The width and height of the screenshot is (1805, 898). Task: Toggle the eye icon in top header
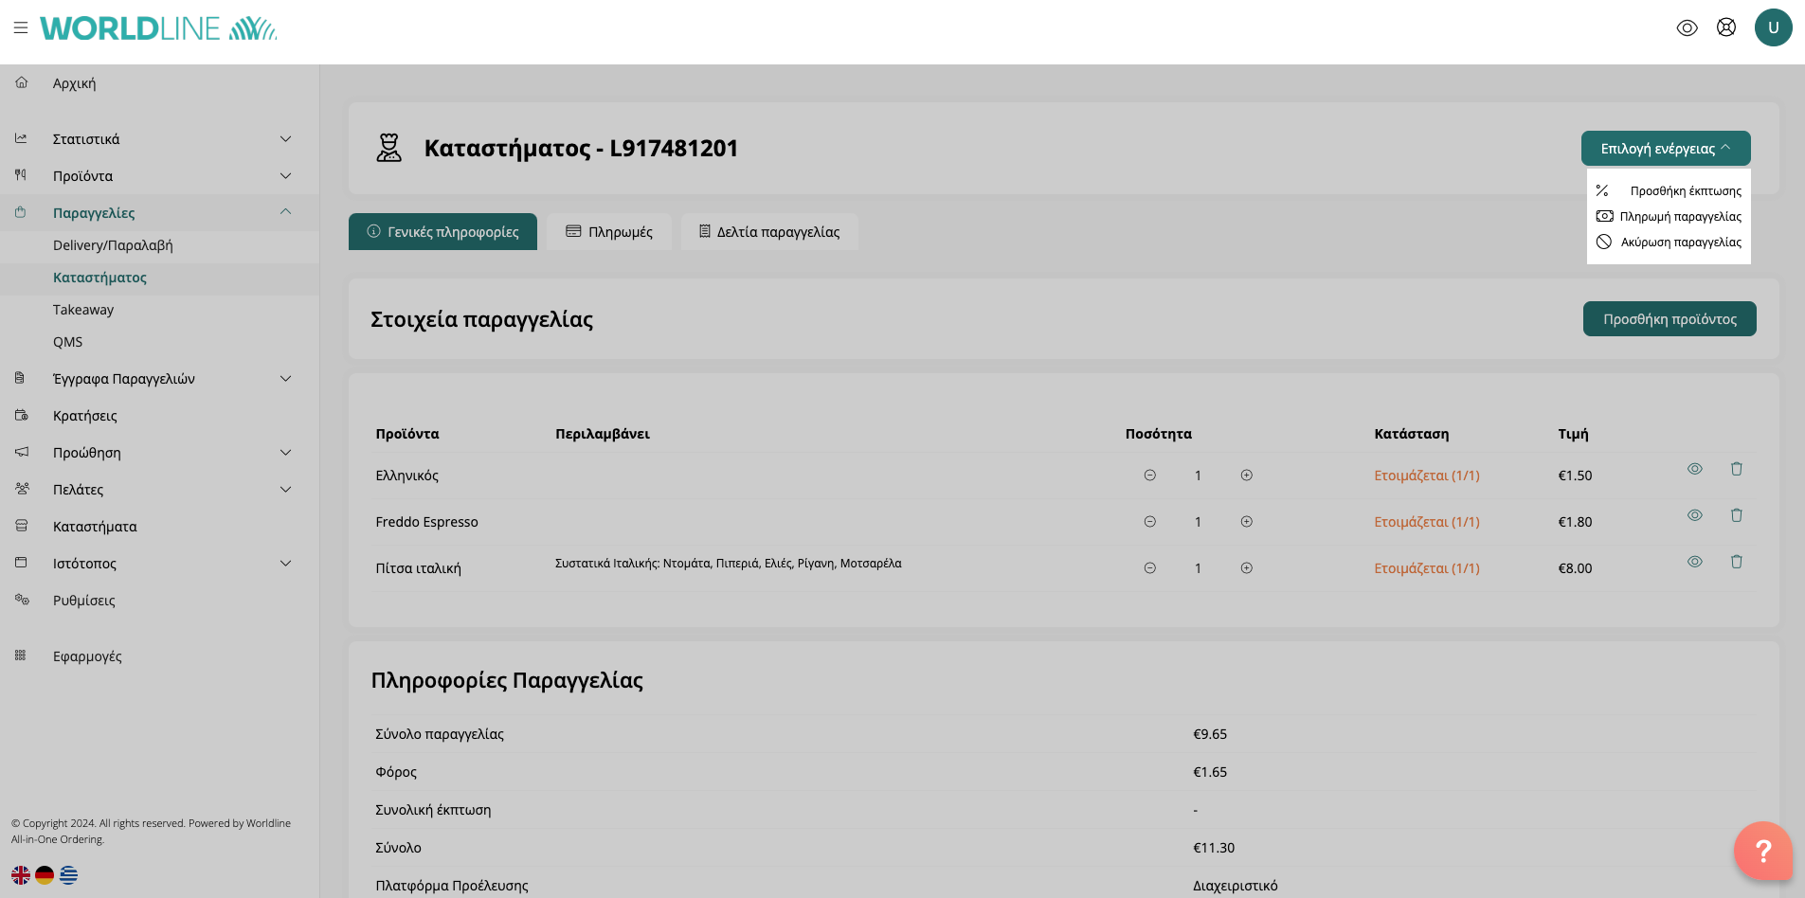point(1687,27)
